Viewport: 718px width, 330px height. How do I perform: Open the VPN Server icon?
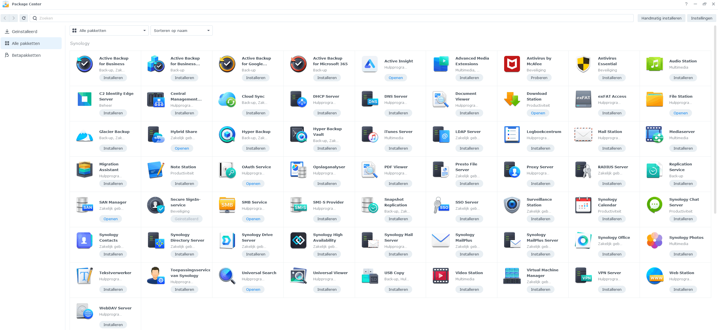coord(583,276)
